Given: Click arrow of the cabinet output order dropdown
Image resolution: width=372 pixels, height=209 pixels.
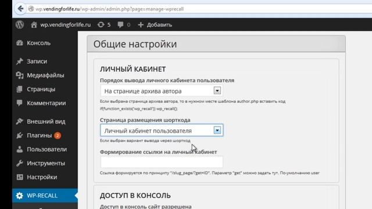Looking at the screenshot, I should coord(217,91).
